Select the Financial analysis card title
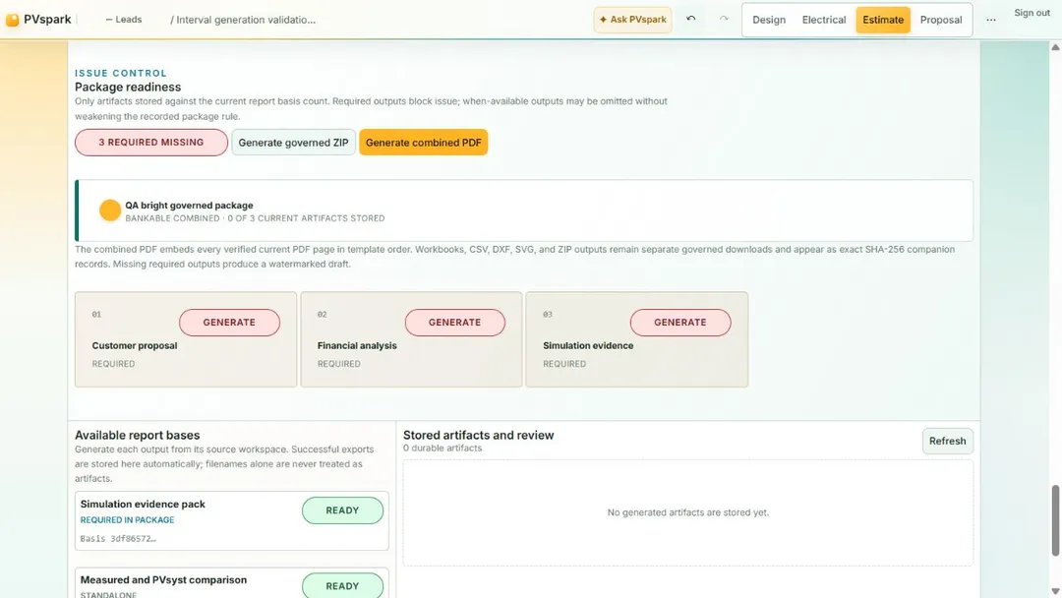 coord(357,345)
